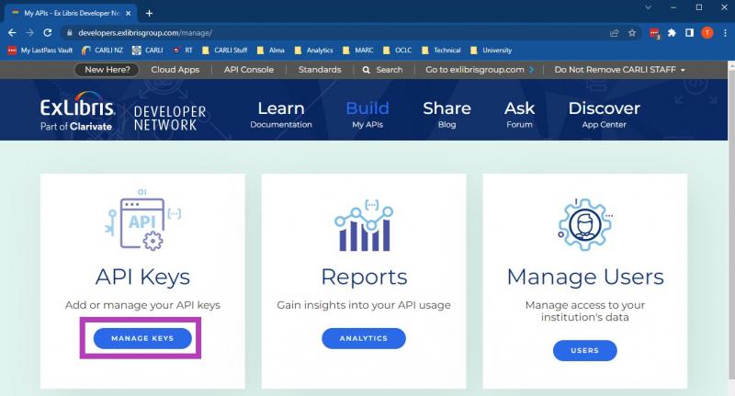Open the share page icon in address bar
735x396 pixels.
point(614,33)
